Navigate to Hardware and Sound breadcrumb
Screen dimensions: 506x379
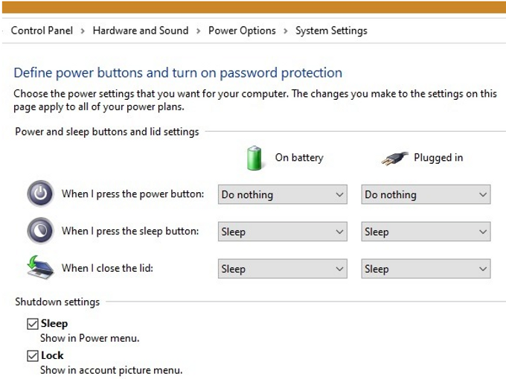tap(141, 31)
